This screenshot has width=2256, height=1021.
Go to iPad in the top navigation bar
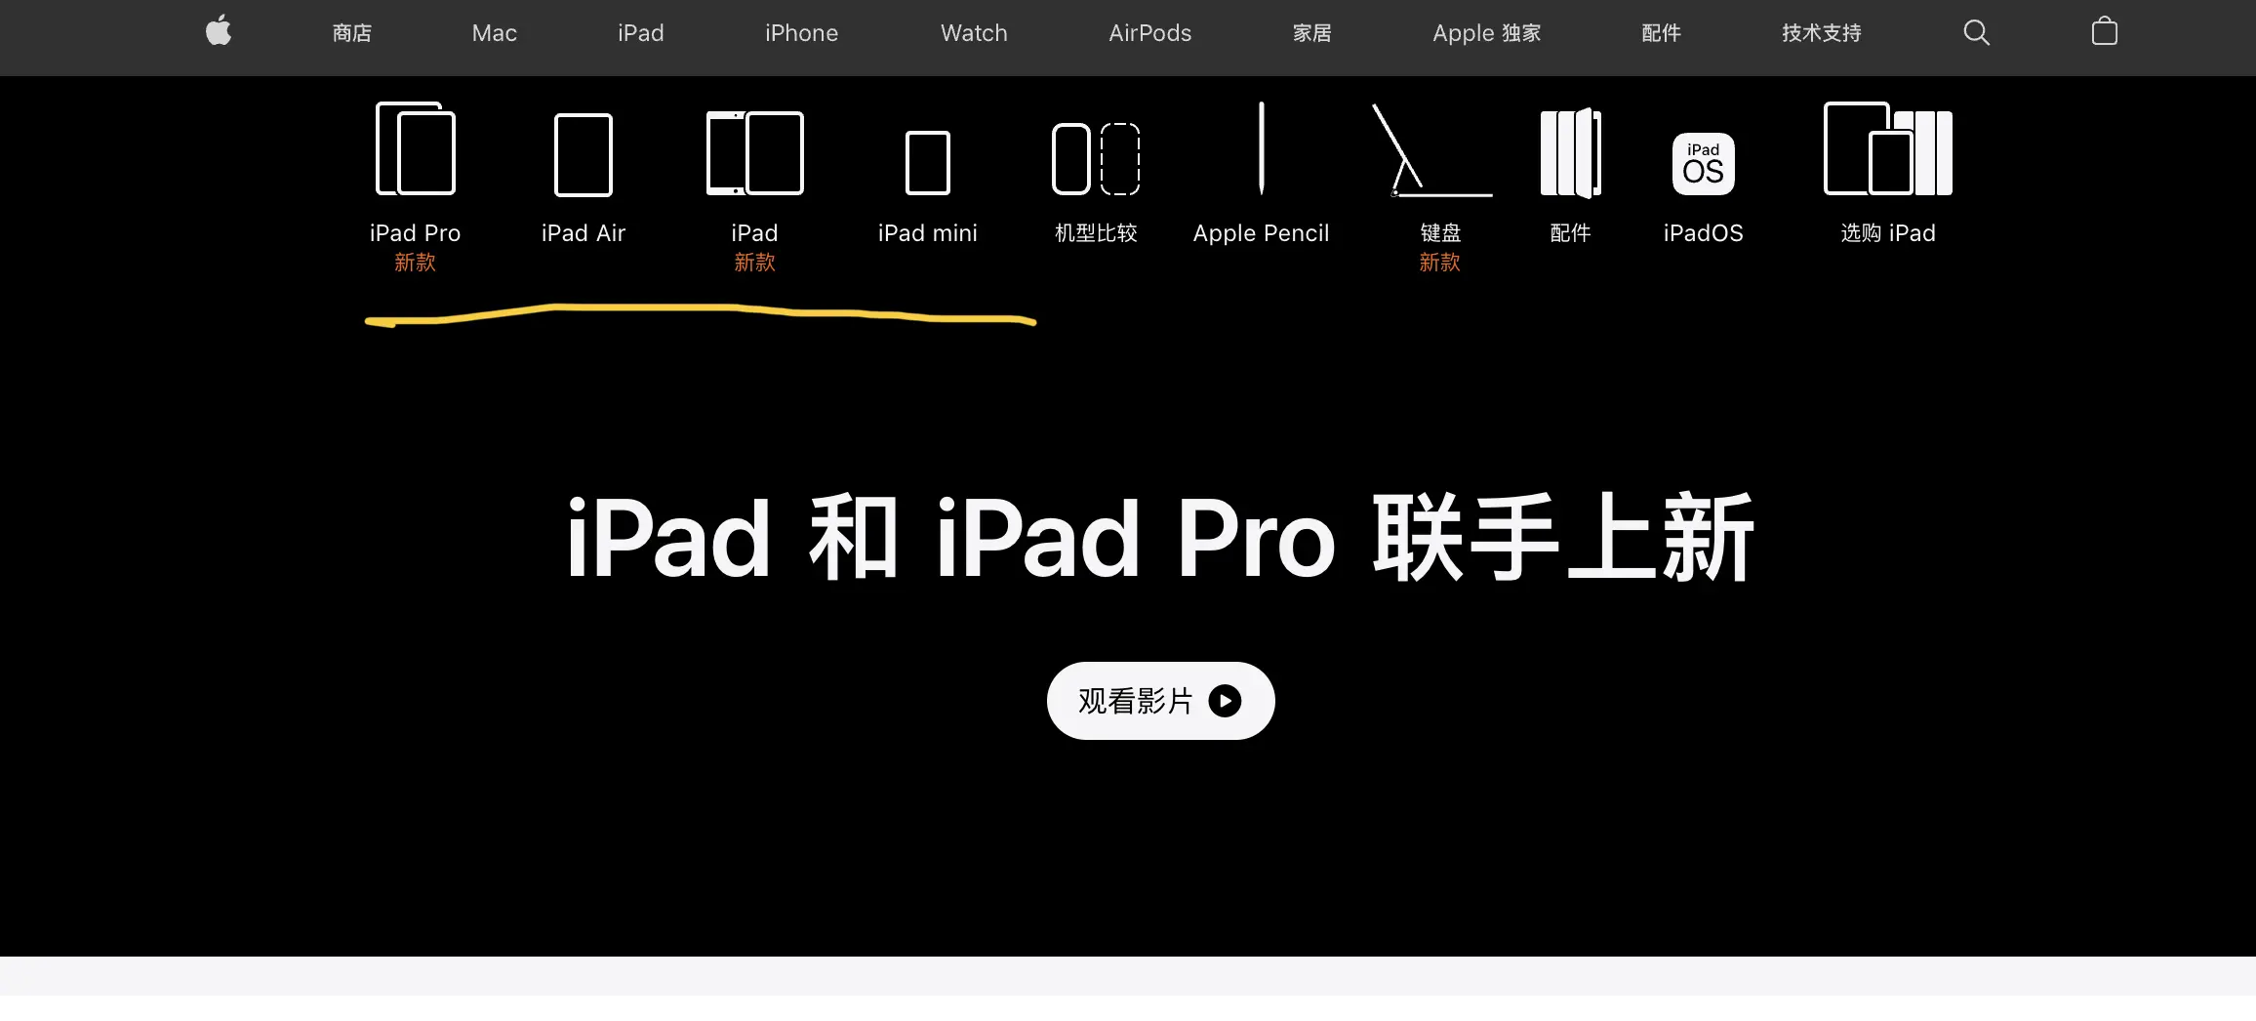click(641, 33)
